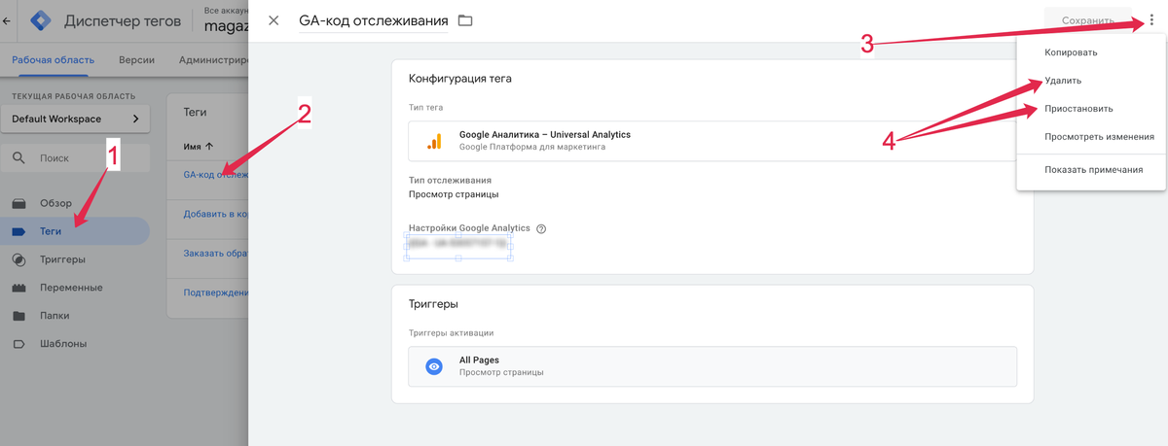Click the Шаблоны outline tag icon

click(19, 344)
